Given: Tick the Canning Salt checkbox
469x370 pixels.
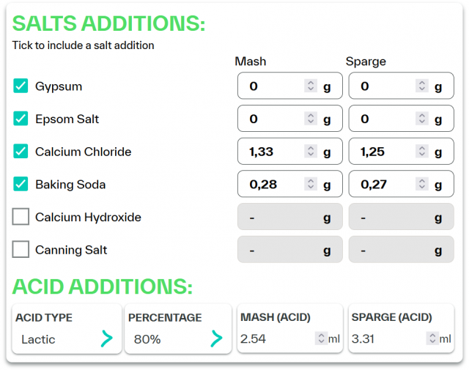Looking at the screenshot, I should pyautogui.click(x=21, y=250).
